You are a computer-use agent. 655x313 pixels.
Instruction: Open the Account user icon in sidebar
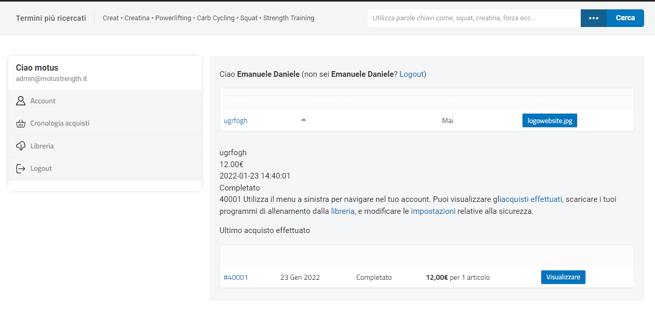pyautogui.click(x=21, y=101)
